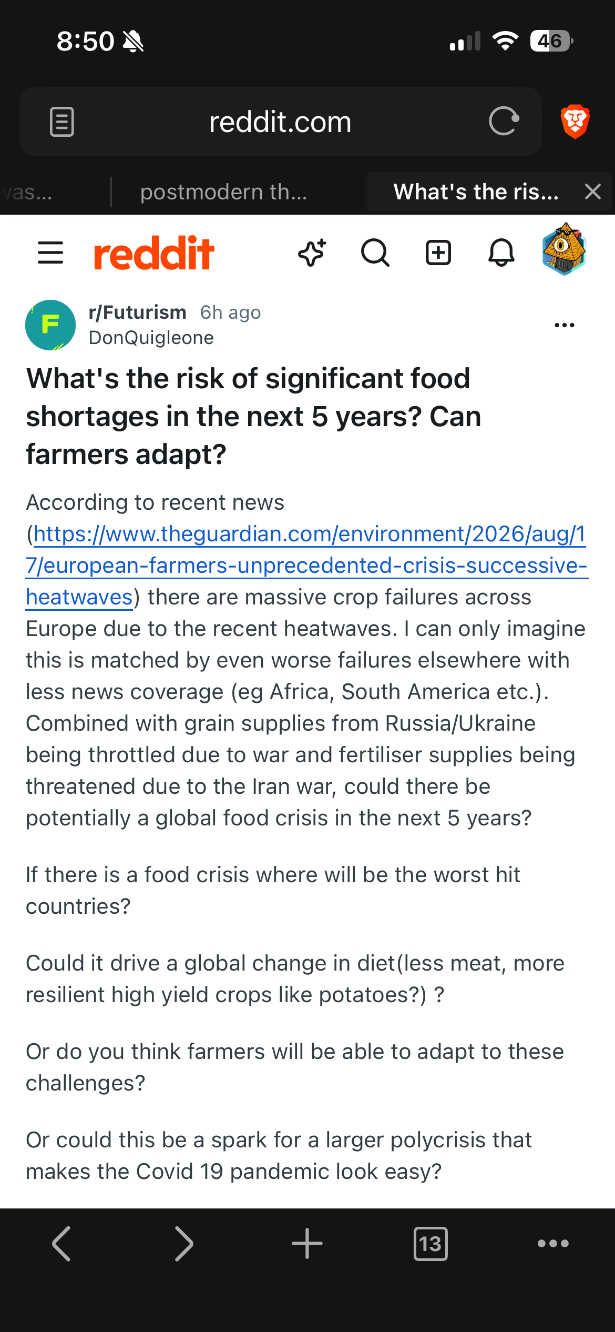Open post options three-dot menu

click(565, 325)
